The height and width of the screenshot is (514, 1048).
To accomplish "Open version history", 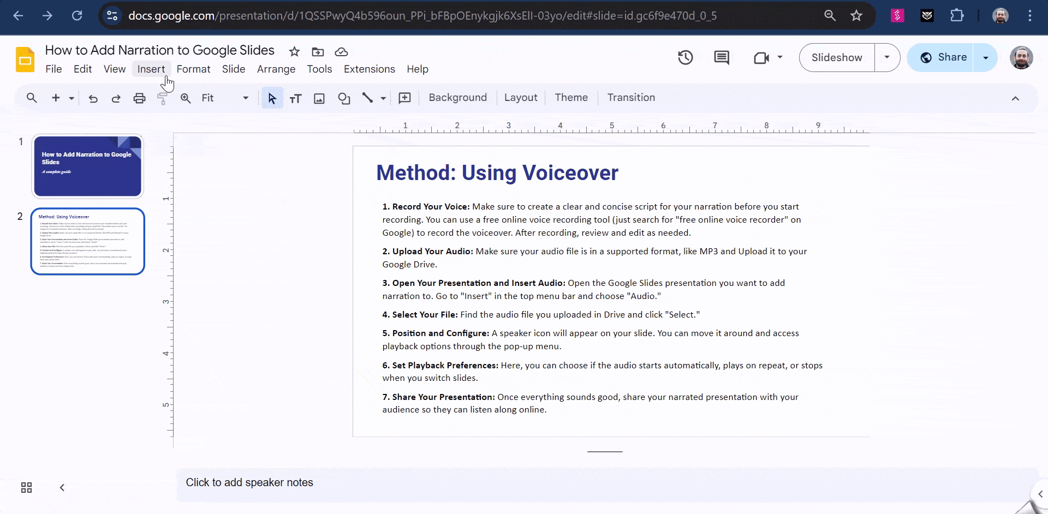I will [685, 57].
